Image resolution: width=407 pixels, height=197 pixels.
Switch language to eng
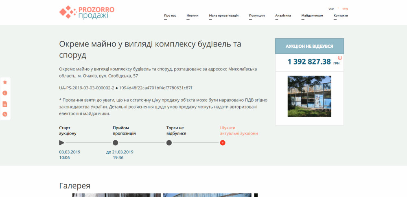[x=345, y=9]
